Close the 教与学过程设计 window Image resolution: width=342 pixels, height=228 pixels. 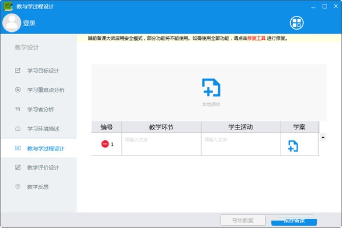tap(336, 6)
